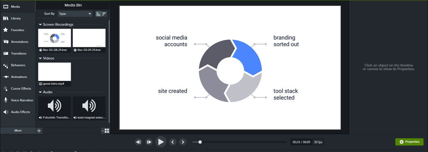Collapse the Audio section
This screenshot has width=428, height=152.
[40, 92]
